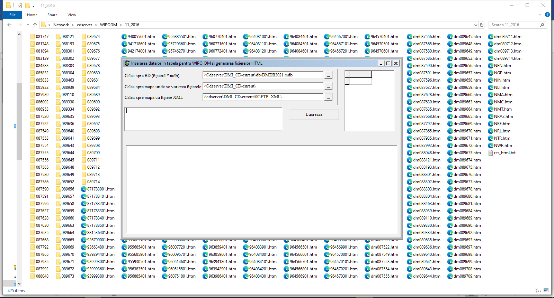Select file dm089711.htm

(x=504, y=37)
